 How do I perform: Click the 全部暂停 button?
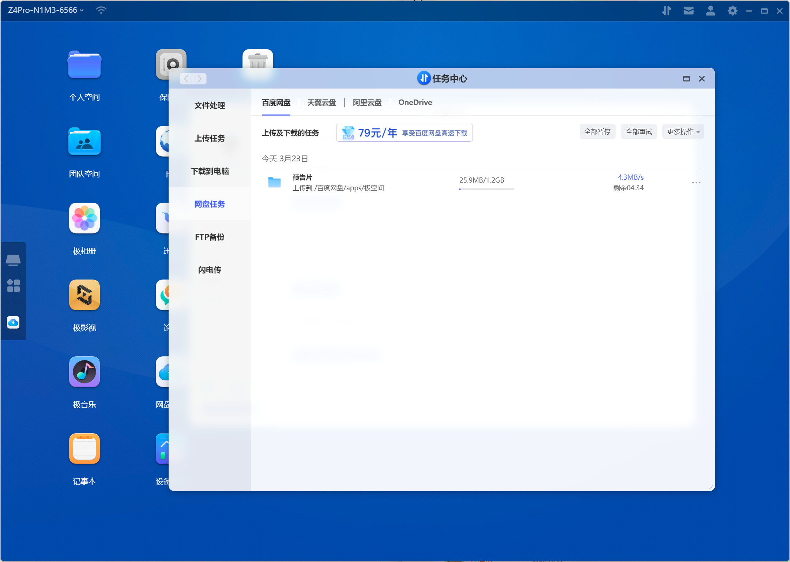click(597, 132)
